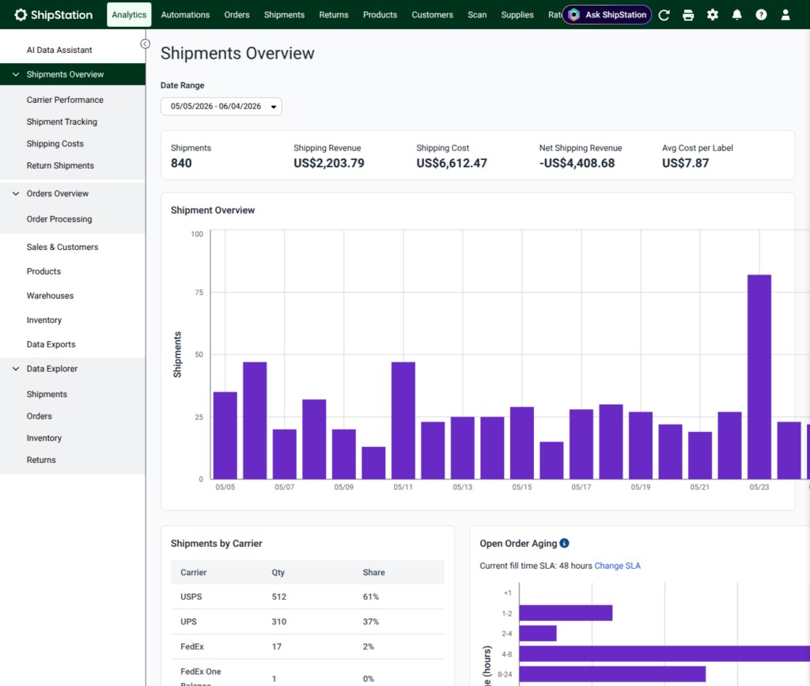Click the Change SLA link
The height and width of the screenshot is (686, 810).
(617, 566)
